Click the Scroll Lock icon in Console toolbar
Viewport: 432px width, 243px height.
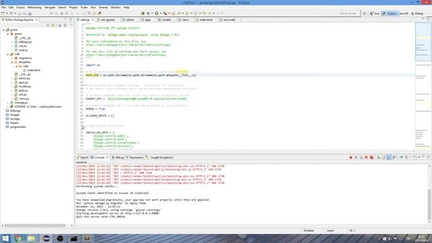383,157
